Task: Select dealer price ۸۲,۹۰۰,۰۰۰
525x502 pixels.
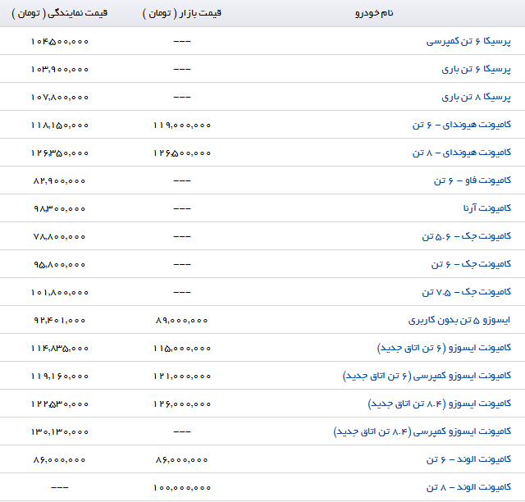Action: (x=59, y=180)
